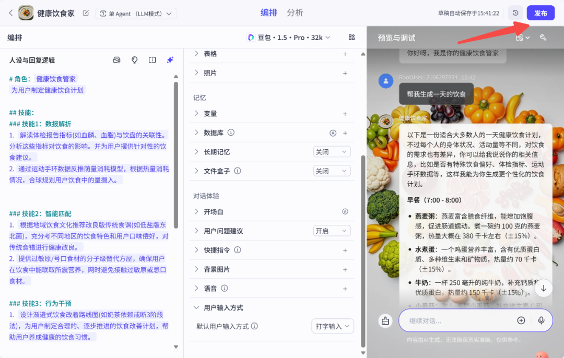The height and width of the screenshot is (358, 564).
Task: Click the 早餐 (7:00 - 8:00) heading in reply
Action: (434, 200)
